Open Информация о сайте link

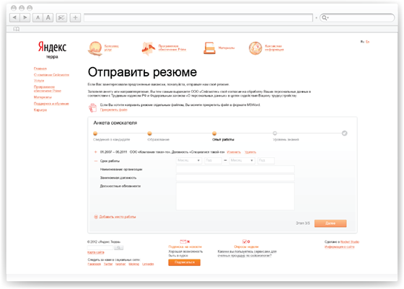pos(339,247)
